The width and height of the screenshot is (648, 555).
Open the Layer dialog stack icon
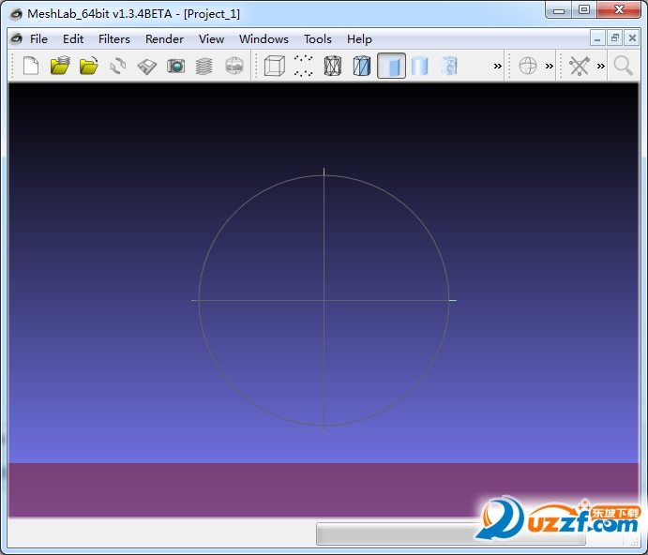tap(204, 66)
